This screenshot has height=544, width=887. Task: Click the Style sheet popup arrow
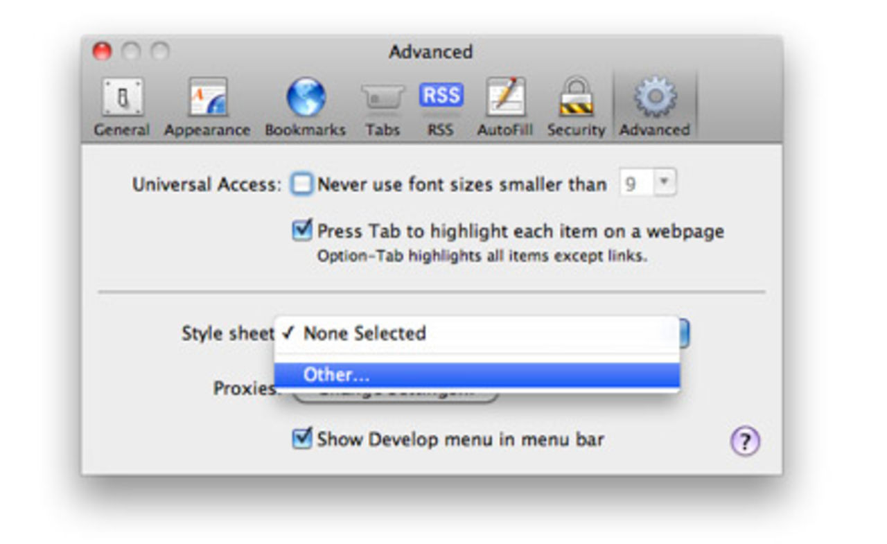pos(684,333)
